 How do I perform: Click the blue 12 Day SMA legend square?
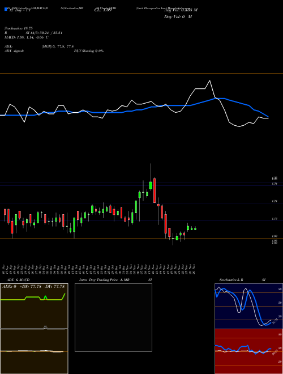tap(6, 9)
